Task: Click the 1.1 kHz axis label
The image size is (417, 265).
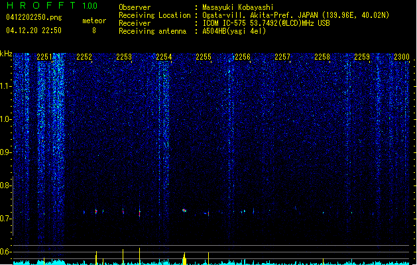Action: click(x=5, y=86)
